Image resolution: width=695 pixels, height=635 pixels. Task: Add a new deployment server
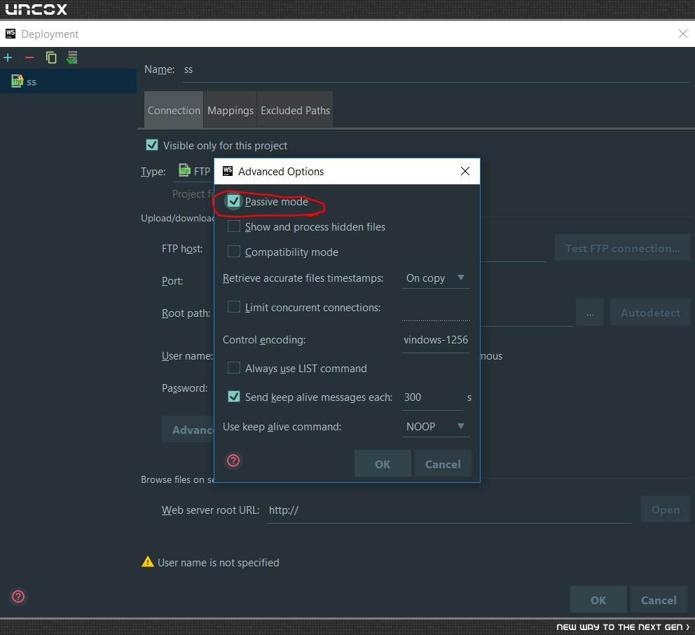tap(8, 57)
